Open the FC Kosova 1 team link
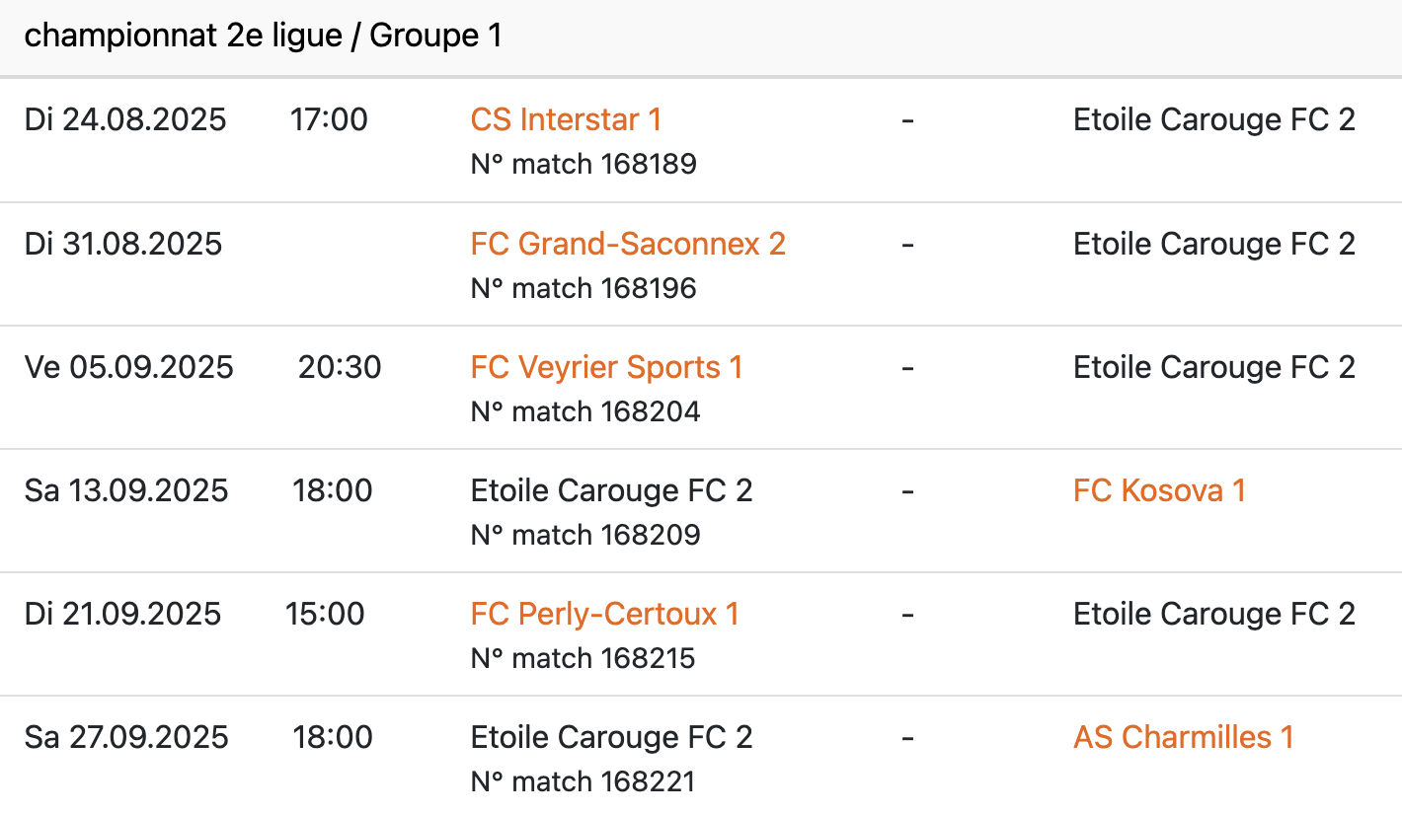1402x815 pixels. pyautogui.click(x=1159, y=490)
